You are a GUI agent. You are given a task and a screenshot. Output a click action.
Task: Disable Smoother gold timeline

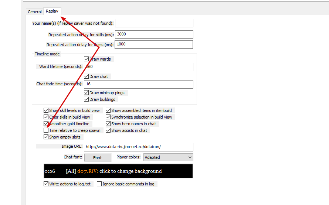click(46, 124)
